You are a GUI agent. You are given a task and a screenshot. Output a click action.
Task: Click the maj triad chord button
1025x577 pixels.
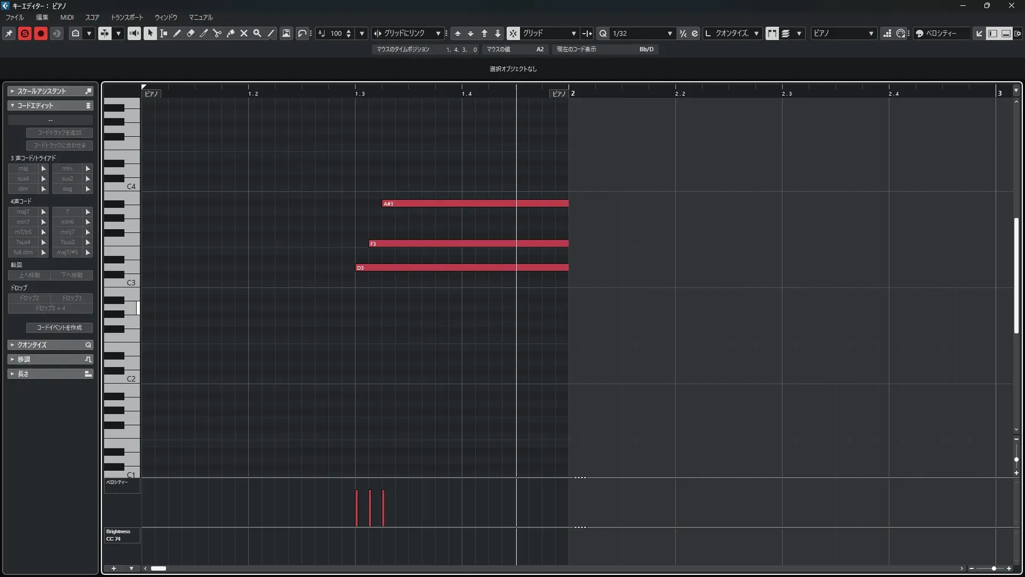point(23,168)
